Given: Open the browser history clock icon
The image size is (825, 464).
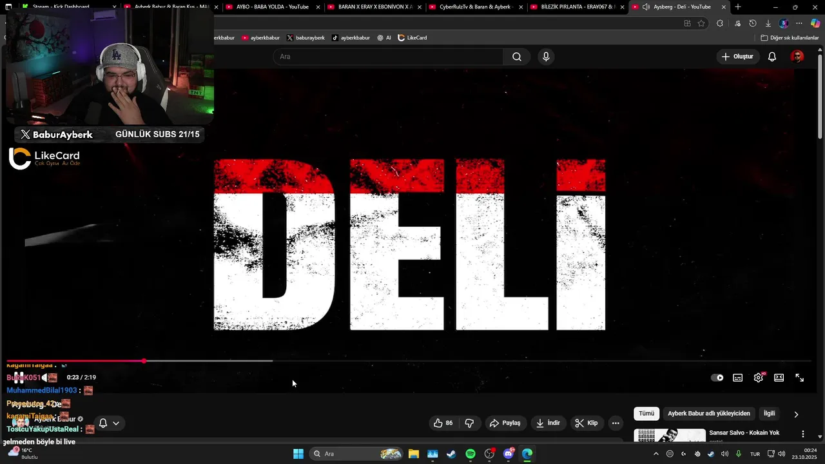Looking at the screenshot, I should click(x=752, y=23).
